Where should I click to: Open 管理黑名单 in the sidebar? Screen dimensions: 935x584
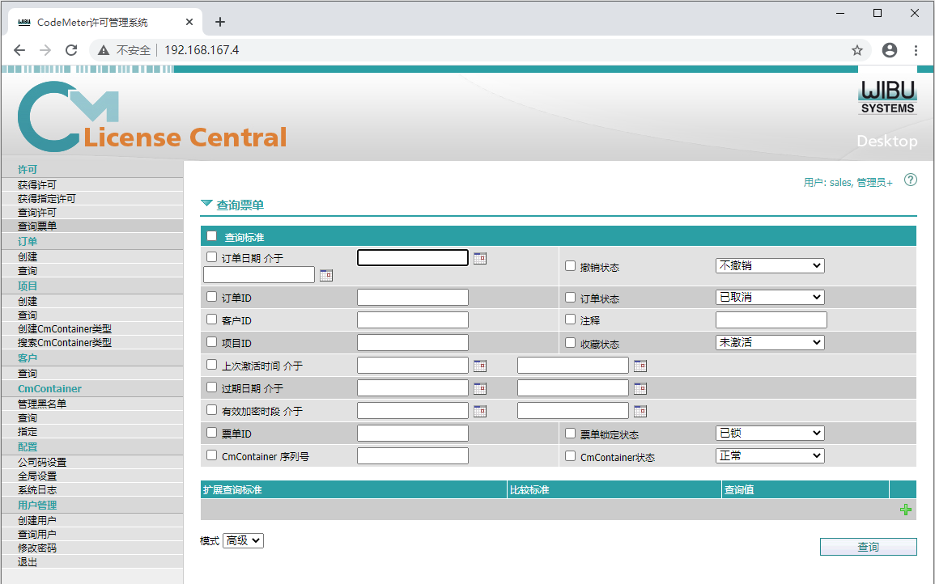42,404
